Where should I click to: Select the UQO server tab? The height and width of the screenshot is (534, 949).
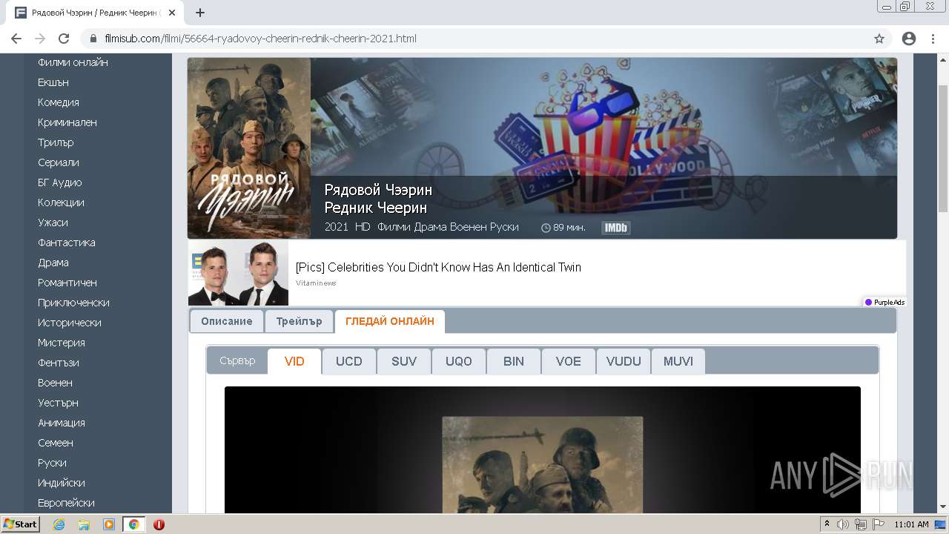coord(459,361)
